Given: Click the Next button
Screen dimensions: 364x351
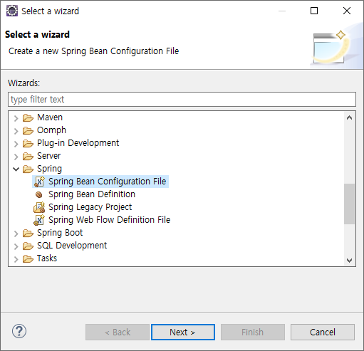Looking at the screenshot, I should point(183,332).
